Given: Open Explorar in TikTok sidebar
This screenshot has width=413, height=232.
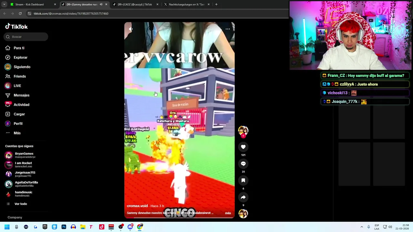Looking at the screenshot, I should pyautogui.click(x=20, y=57).
